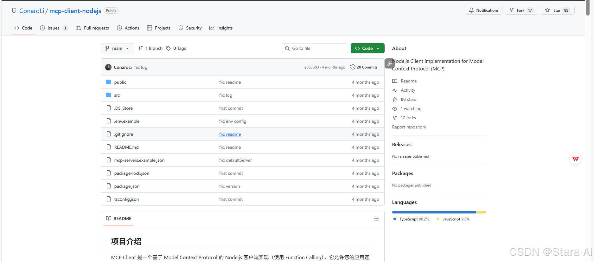The image size is (594, 262).
Task: Open the Pull requests tab
Action: 93,28
